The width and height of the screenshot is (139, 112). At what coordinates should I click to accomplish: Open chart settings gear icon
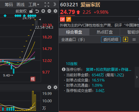point(55,11)
